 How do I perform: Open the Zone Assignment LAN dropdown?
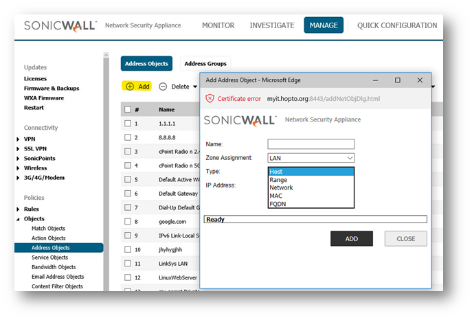coord(311,158)
